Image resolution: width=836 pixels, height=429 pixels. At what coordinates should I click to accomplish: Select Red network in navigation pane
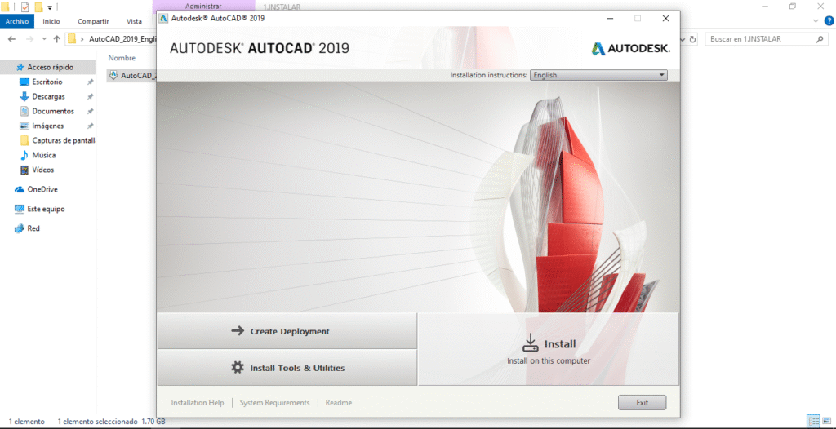[x=33, y=228]
